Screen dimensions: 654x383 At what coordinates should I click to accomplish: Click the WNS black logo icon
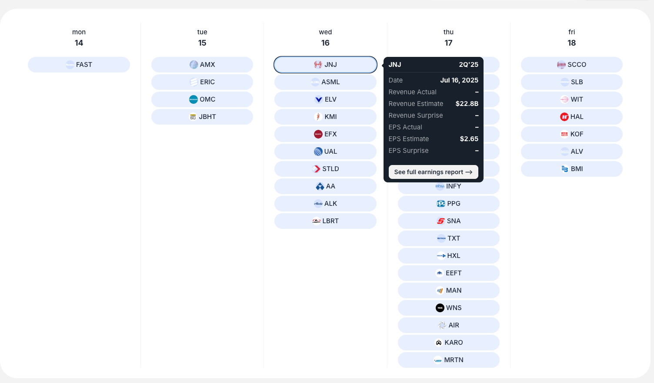[440, 308]
